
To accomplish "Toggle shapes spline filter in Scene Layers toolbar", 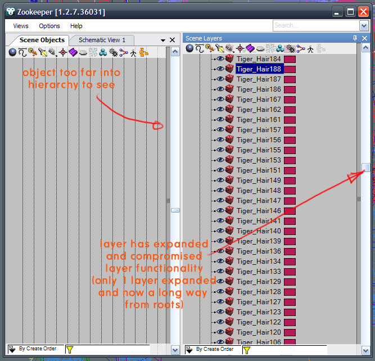I will (x=200, y=48).
